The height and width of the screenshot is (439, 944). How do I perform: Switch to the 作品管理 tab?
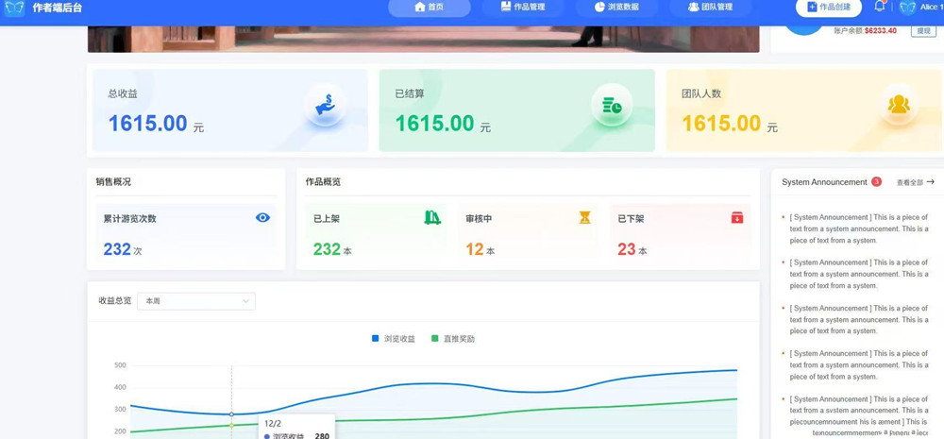(x=523, y=8)
